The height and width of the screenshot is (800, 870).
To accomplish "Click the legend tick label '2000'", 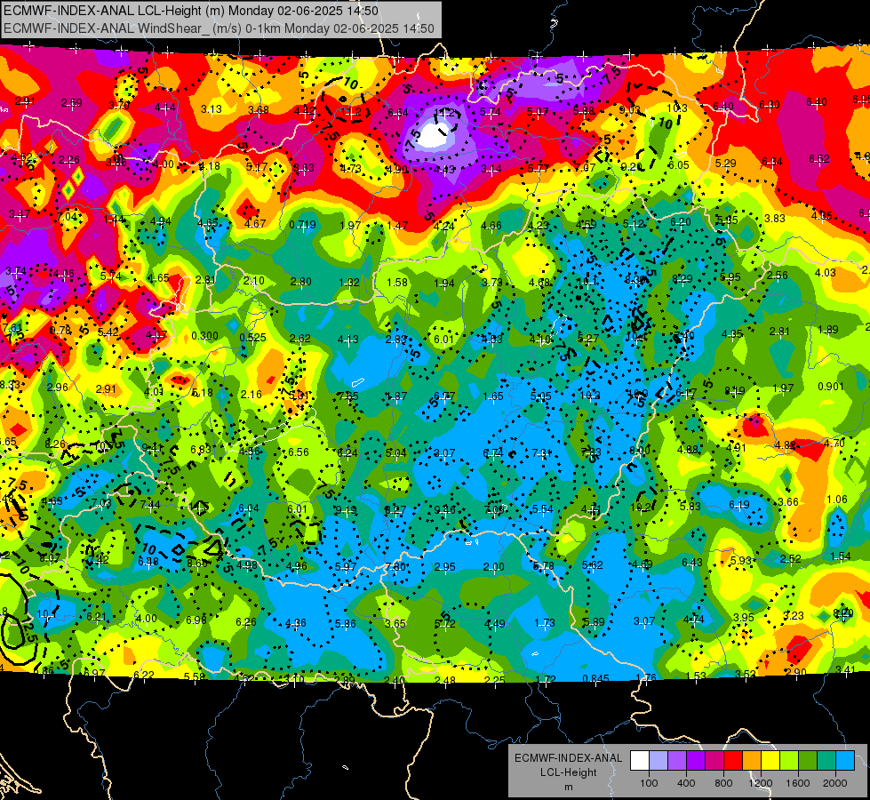I will (835, 783).
